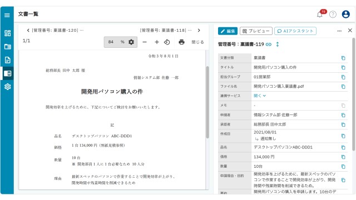Copy the タイトル value
Screen dimensions: 356x200
(x=343, y=68)
